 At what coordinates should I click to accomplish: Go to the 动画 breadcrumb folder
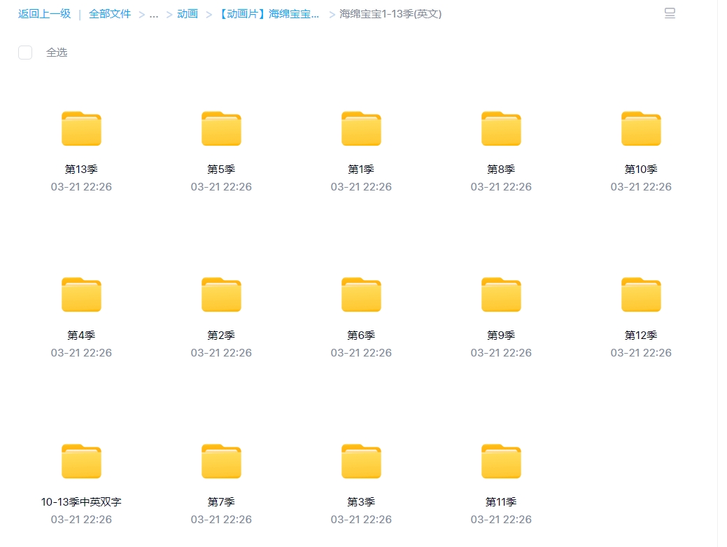click(x=188, y=14)
